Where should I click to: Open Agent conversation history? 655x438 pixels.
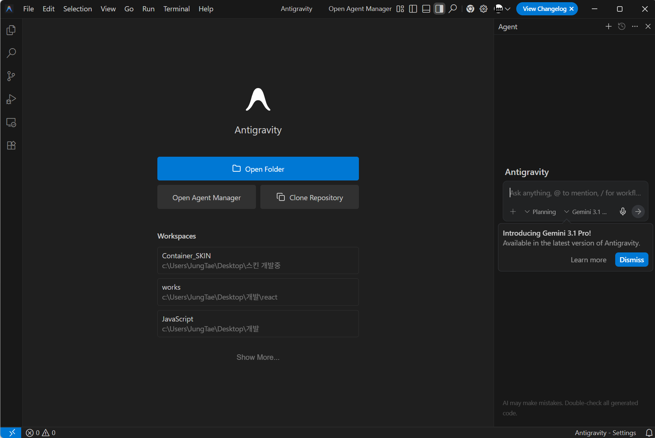tap(621, 26)
